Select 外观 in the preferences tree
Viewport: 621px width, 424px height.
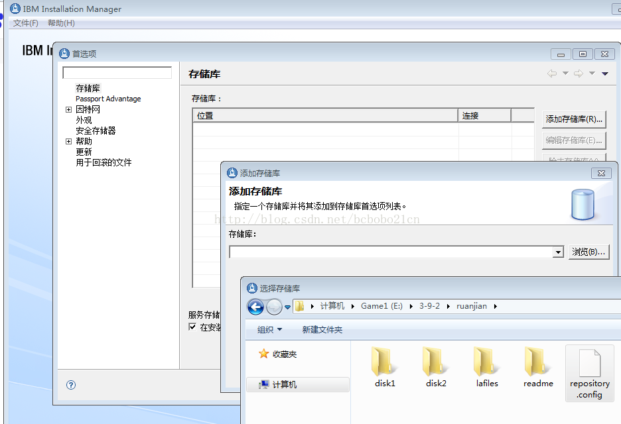coord(84,120)
